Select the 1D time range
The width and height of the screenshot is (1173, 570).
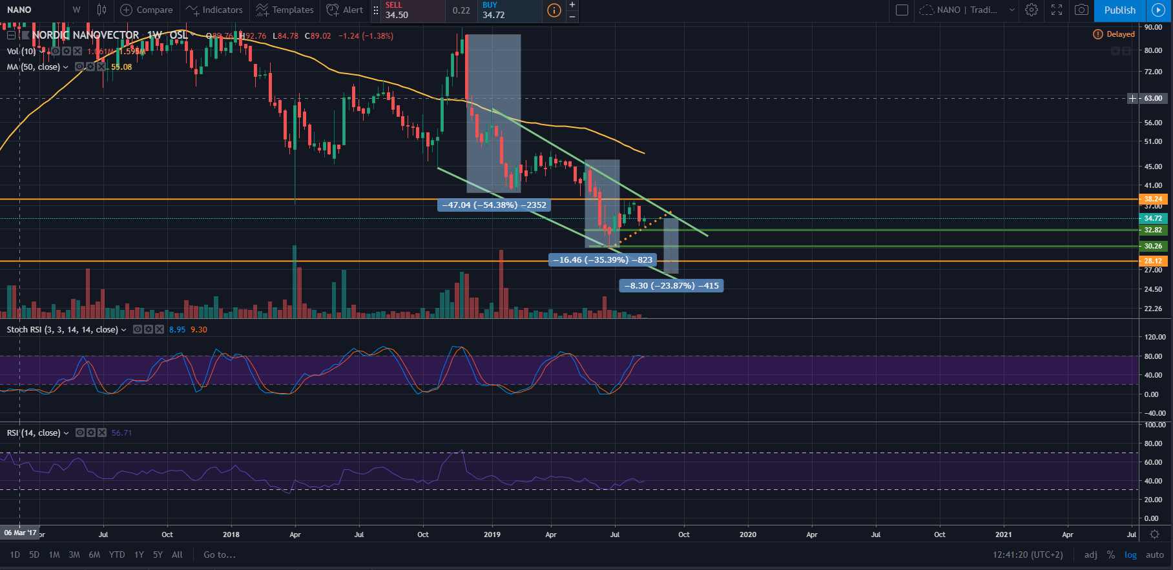click(x=15, y=555)
